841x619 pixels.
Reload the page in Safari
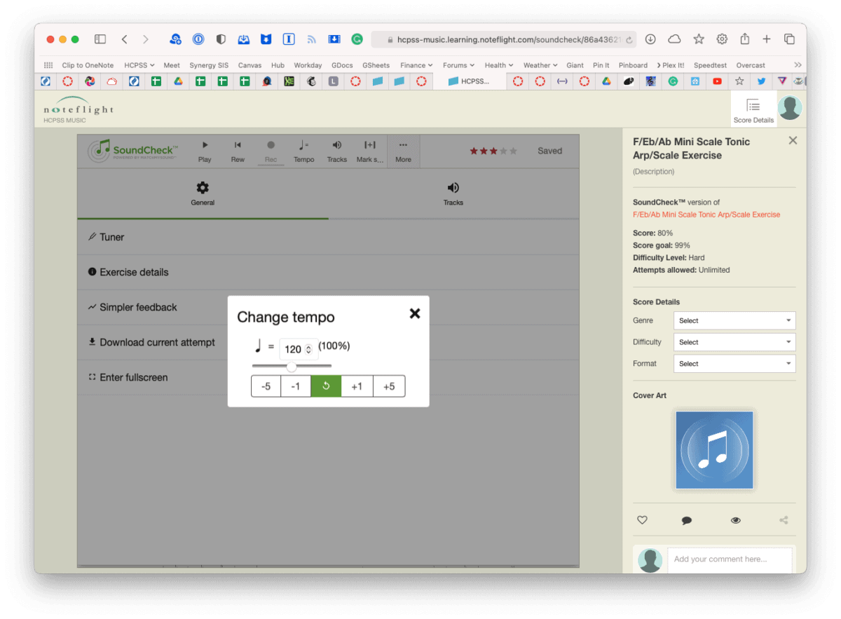pos(629,40)
